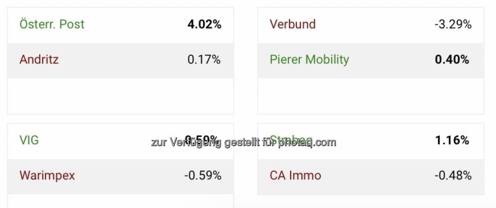Click CA Immo's -0.48% change value
496x208 pixels.
pos(453,175)
